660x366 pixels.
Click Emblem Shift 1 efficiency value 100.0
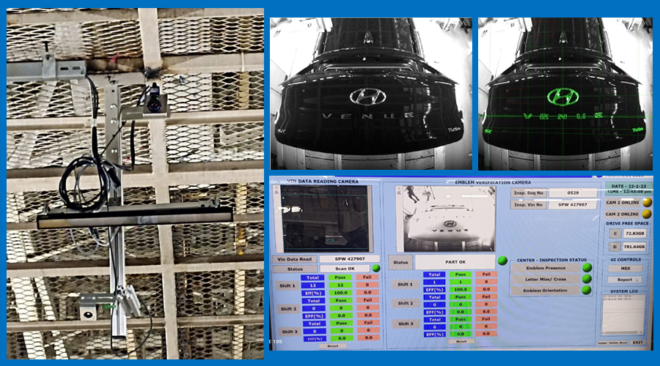click(x=461, y=289)
